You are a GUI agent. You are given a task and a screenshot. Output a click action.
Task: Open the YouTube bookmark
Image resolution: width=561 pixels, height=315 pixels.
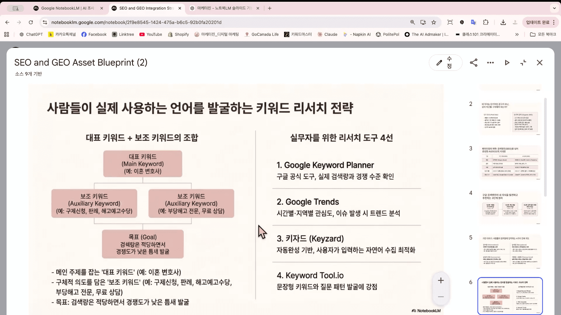pyautogui.click(x=151, y=34)
